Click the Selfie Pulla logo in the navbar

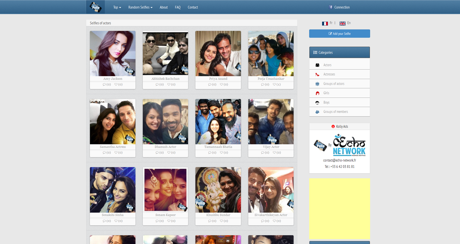pos(95,7)
